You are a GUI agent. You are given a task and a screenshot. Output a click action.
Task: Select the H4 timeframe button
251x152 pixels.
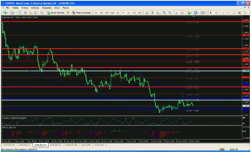coord(123,13)
